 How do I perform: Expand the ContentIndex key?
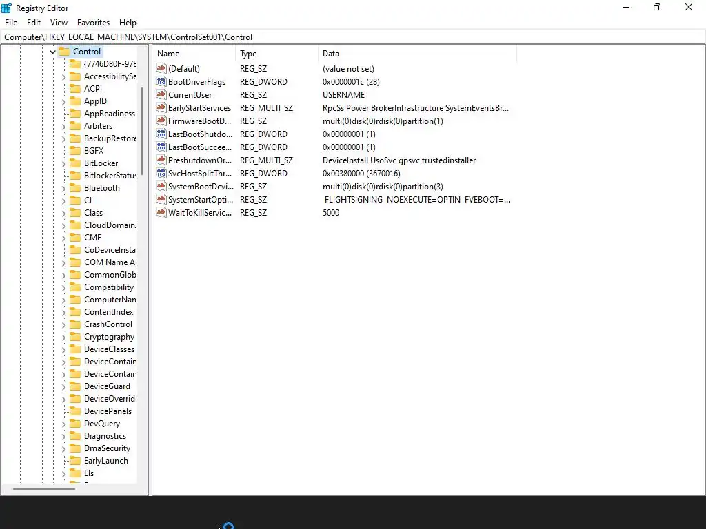[x=63, y=312]
